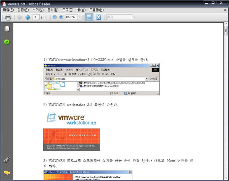Click the vertical scrollbar thumb
Screen dimensions: 229x181
[x=226, y=30]
